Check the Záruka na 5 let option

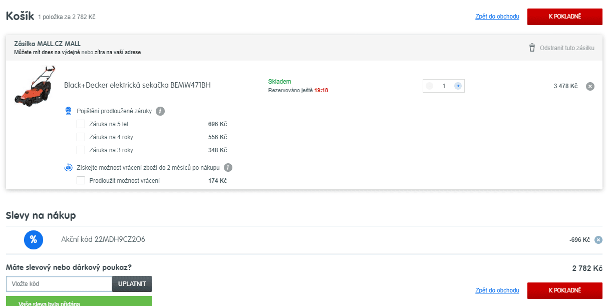[81, 124]
